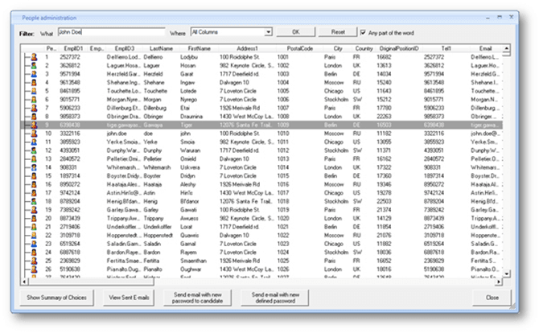Click the person icon in row 7 Dillenburg
The width and height of the screenshot is (539, 333).
[34, 108]
